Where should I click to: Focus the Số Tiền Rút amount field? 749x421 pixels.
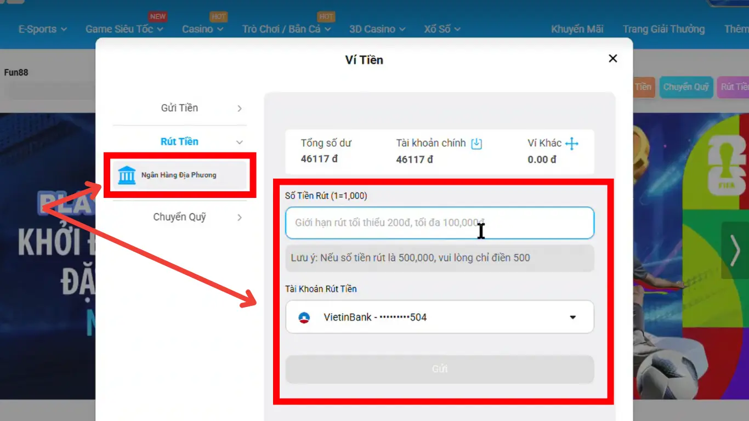pos(384,223)
